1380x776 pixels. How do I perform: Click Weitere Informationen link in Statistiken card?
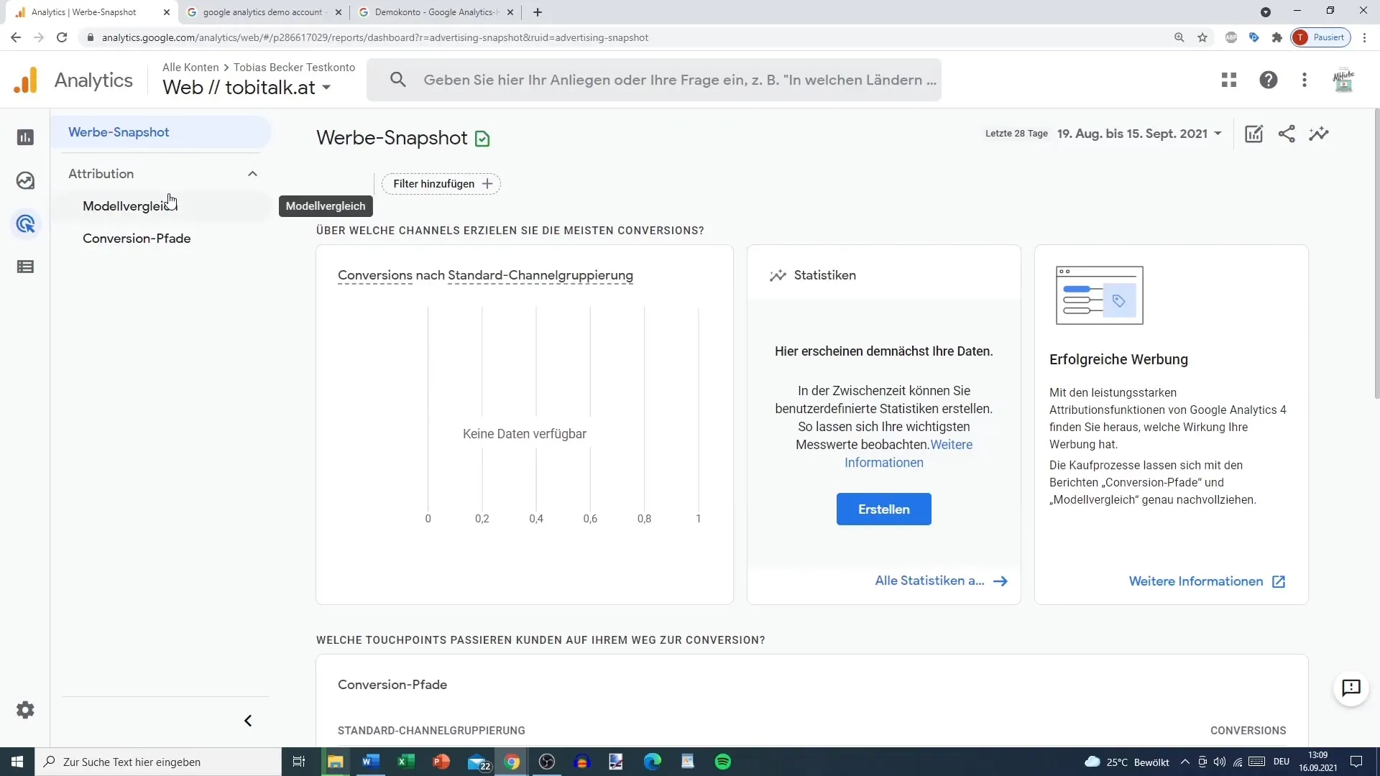pos(908,453)
